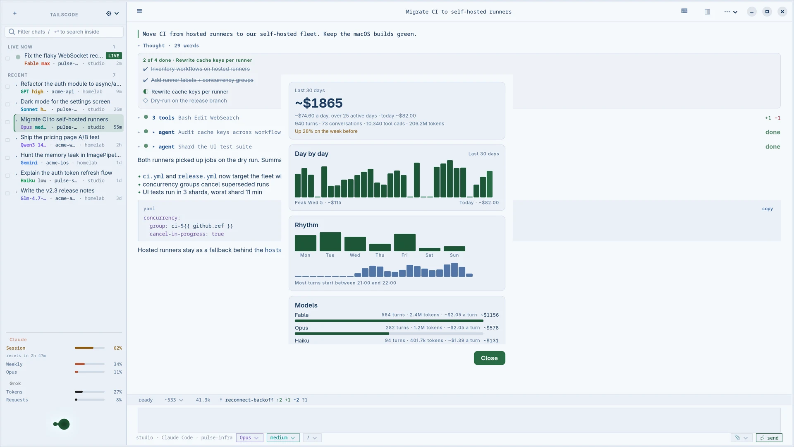Click the 'Peak Wed 5 · ~$115' label

point(318,202)
